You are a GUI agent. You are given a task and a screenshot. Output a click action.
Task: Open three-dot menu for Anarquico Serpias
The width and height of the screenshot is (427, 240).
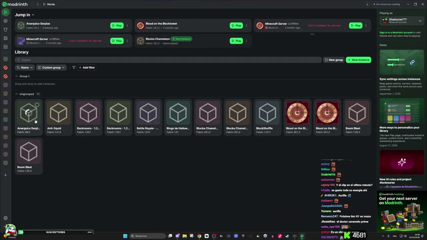click(127, 26)
